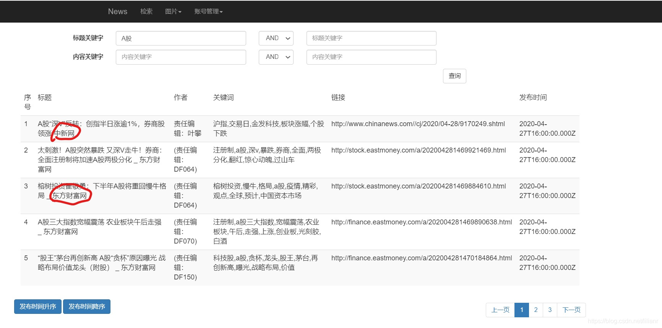662x328 pixels.
Task: Click the 发布时间升序 sort button
Action: (38, 307)
